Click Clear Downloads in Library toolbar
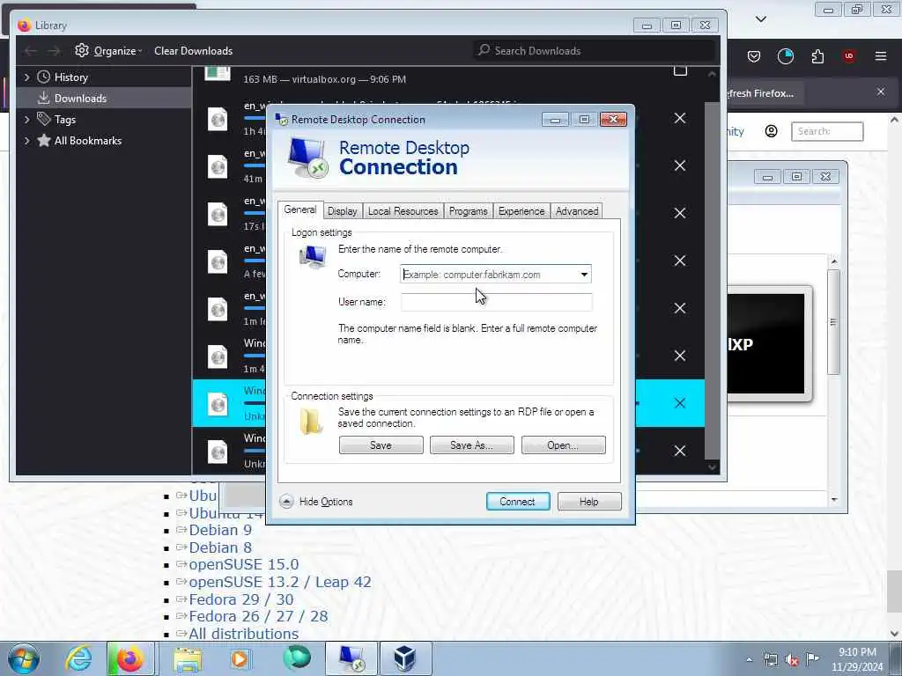This screenshot has height=676, width=902. (193, 50)
